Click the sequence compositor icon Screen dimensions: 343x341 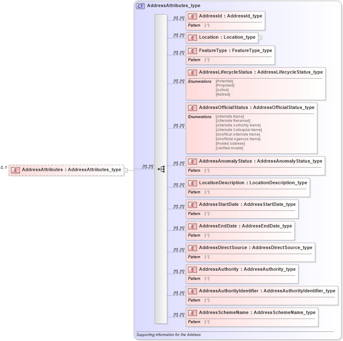pyautogui.click(x=161, y=168)
